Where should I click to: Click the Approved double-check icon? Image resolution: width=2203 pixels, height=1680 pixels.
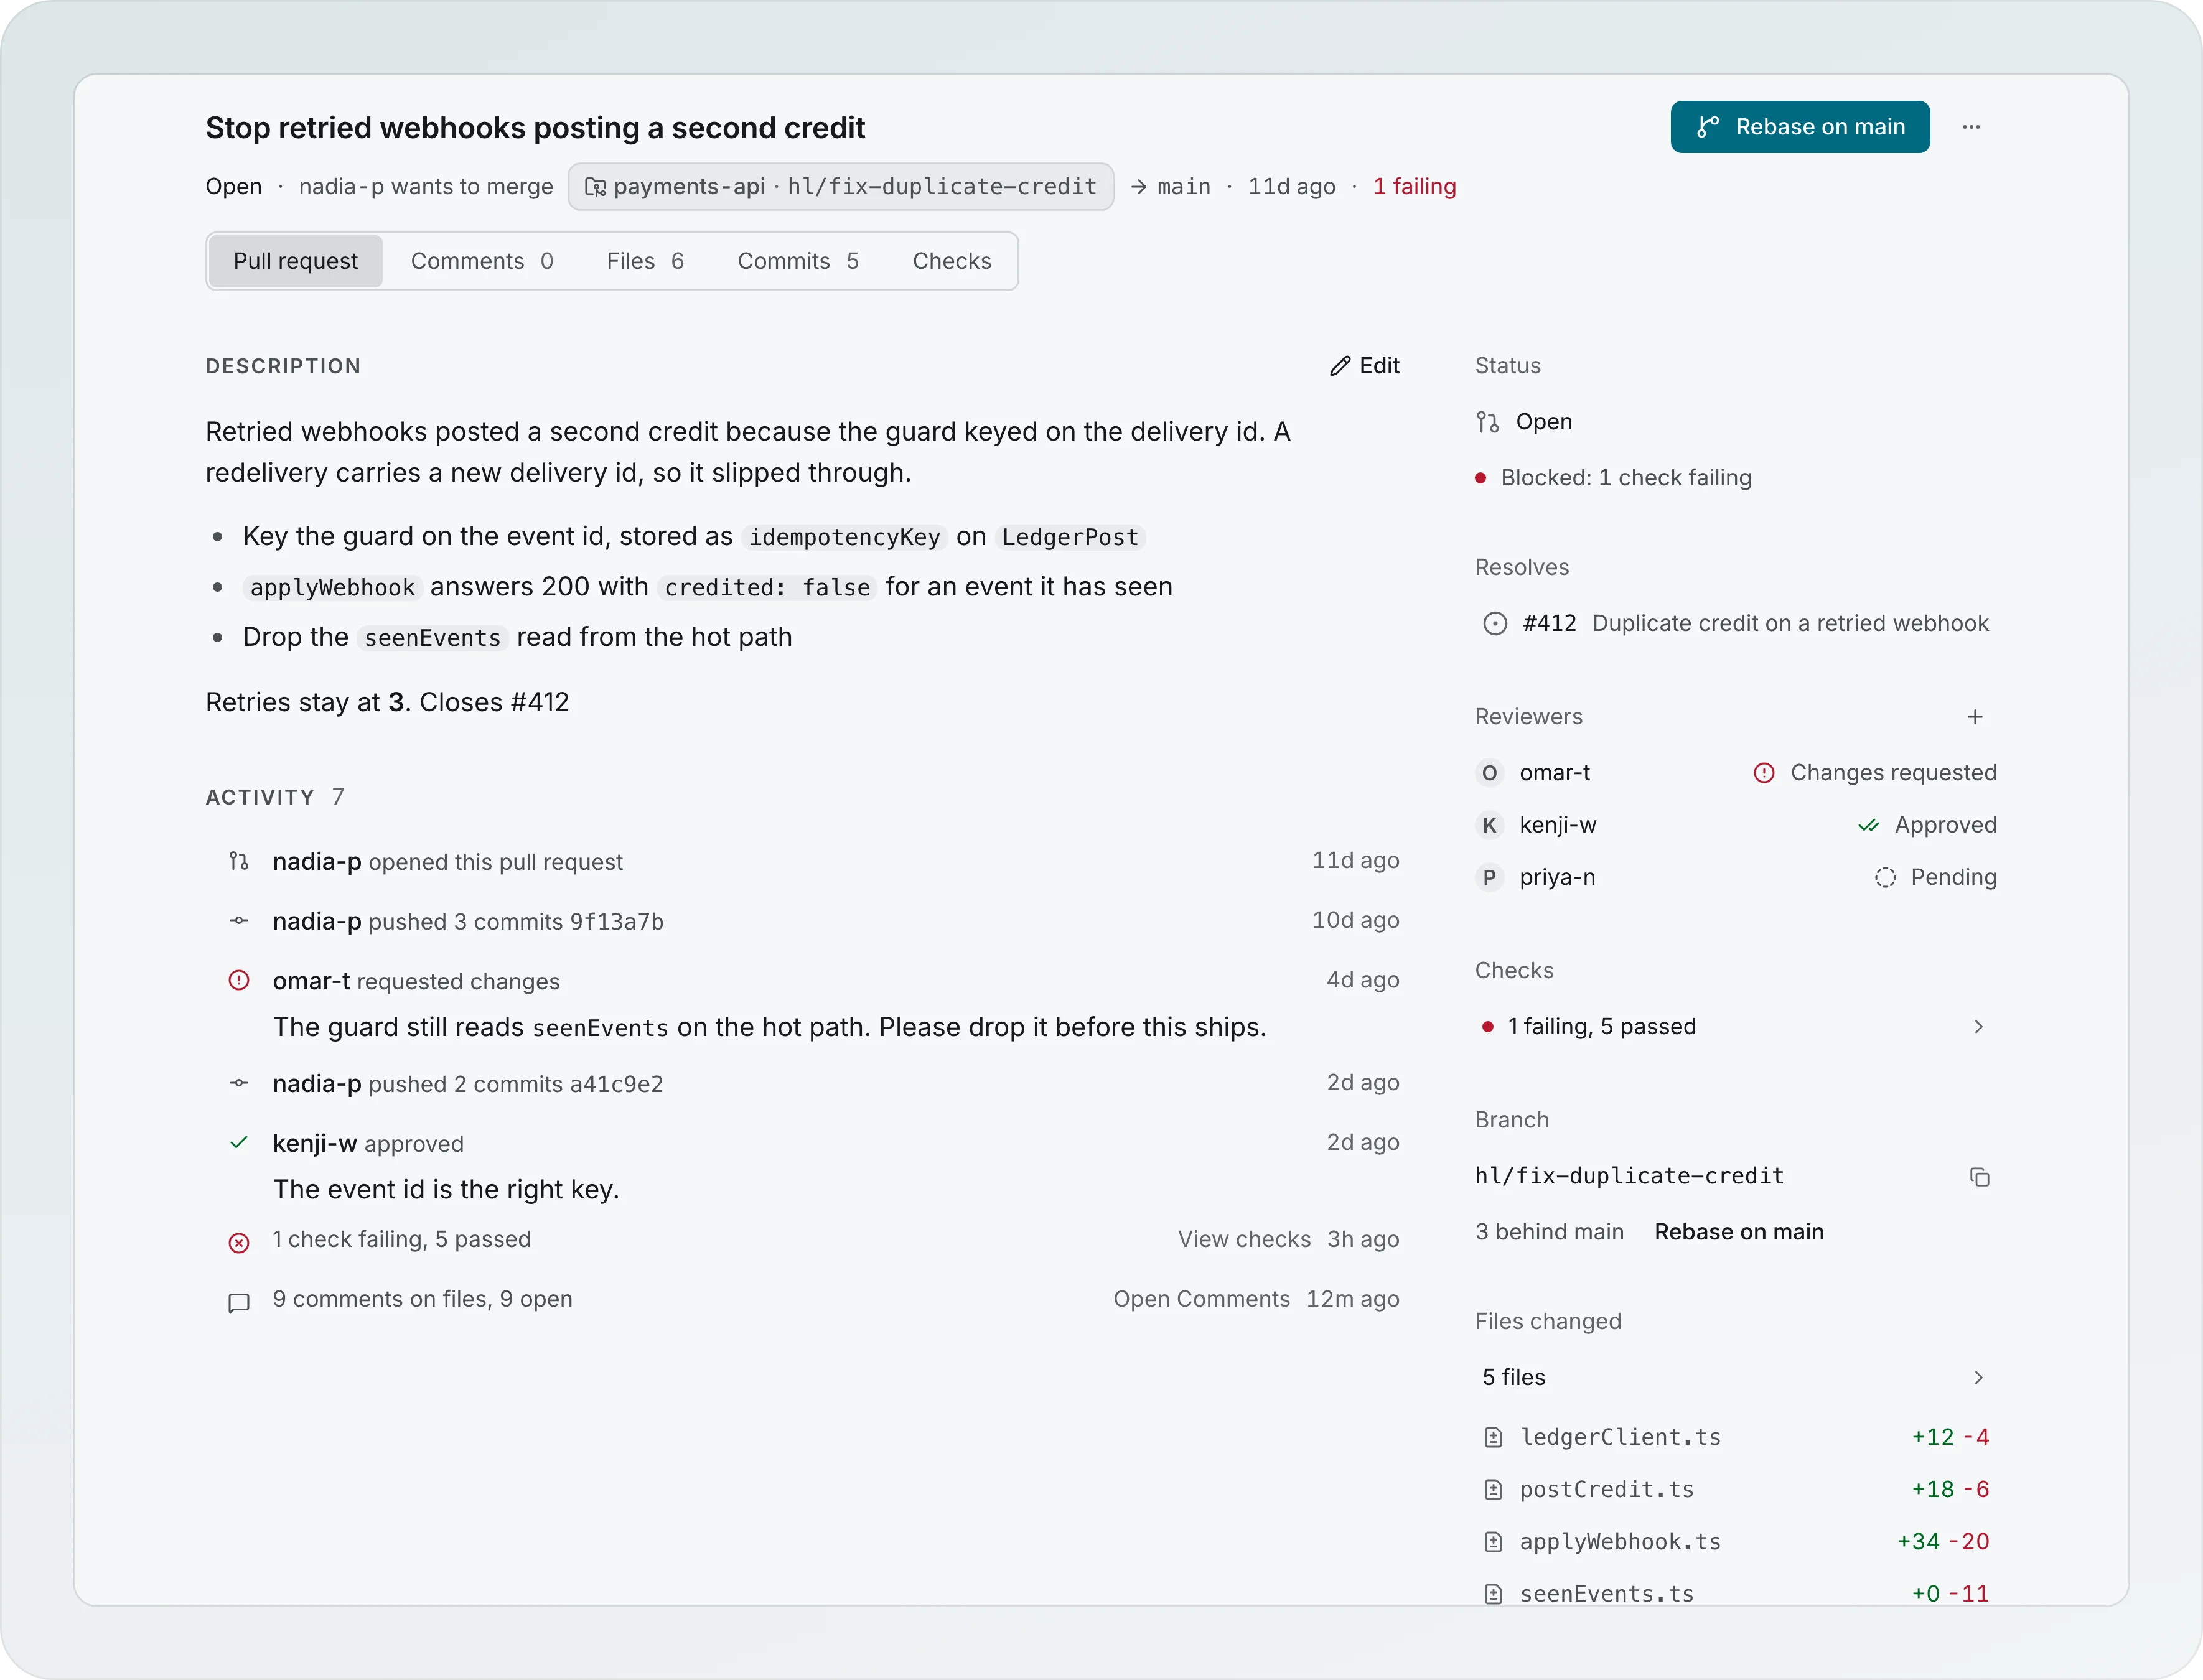click(x=1868, y=825)
